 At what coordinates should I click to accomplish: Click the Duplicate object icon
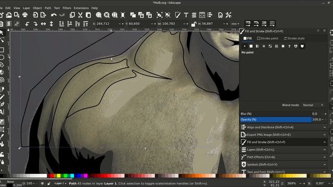[x=133, y=15]
